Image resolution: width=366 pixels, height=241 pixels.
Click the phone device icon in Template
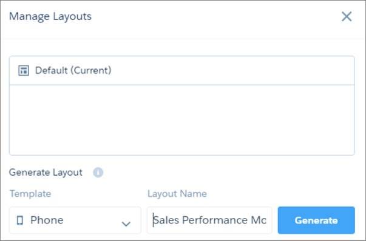(20, 220)
